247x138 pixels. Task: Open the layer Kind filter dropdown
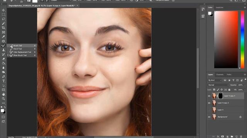215,80
